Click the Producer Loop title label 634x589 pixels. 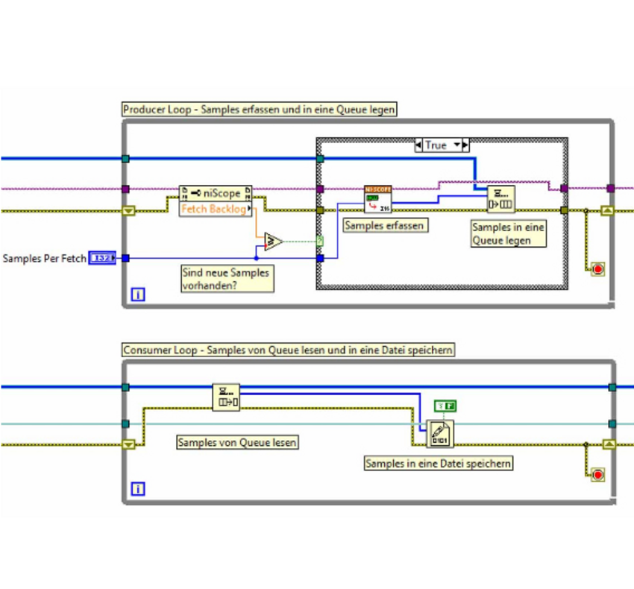(259, 110)
